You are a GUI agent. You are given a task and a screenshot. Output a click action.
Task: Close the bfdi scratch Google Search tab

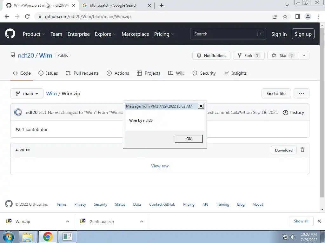point(149,6)
